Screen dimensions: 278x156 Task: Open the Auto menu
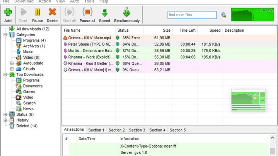[75, 1]
